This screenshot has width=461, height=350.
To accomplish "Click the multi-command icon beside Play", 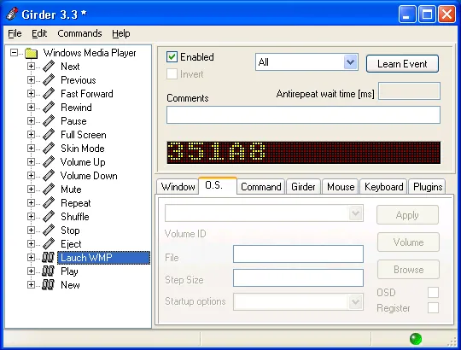I will pos(48,271).
